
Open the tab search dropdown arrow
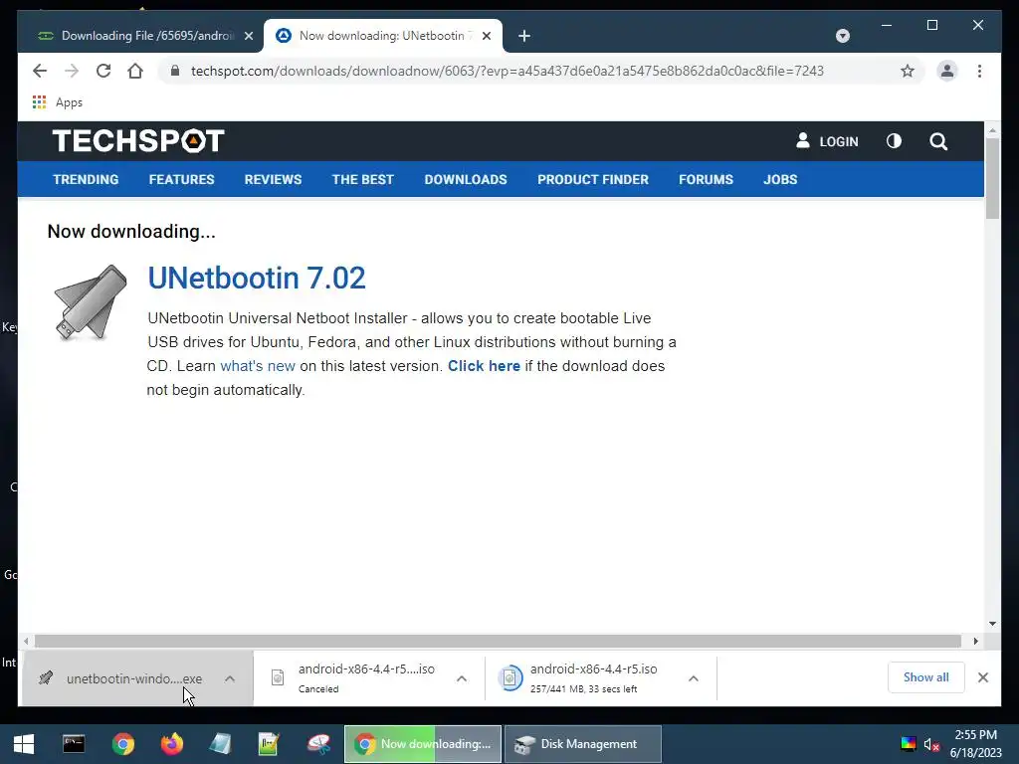tap(842, 36)
